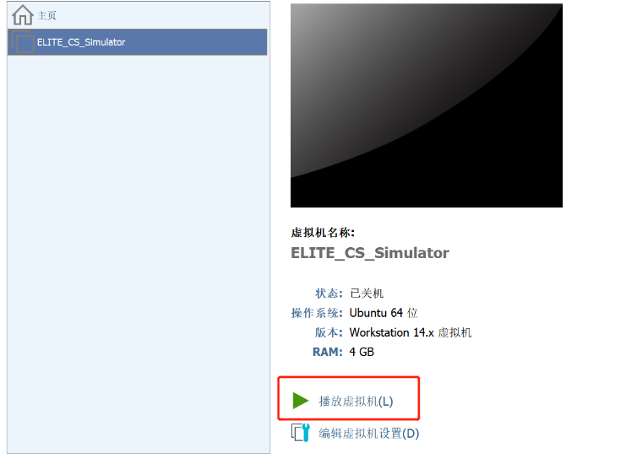This screenshot has height=469, width=626.
Task: Open 编辑虚拟机设置(D) link
Action: (x=368, y=433)
